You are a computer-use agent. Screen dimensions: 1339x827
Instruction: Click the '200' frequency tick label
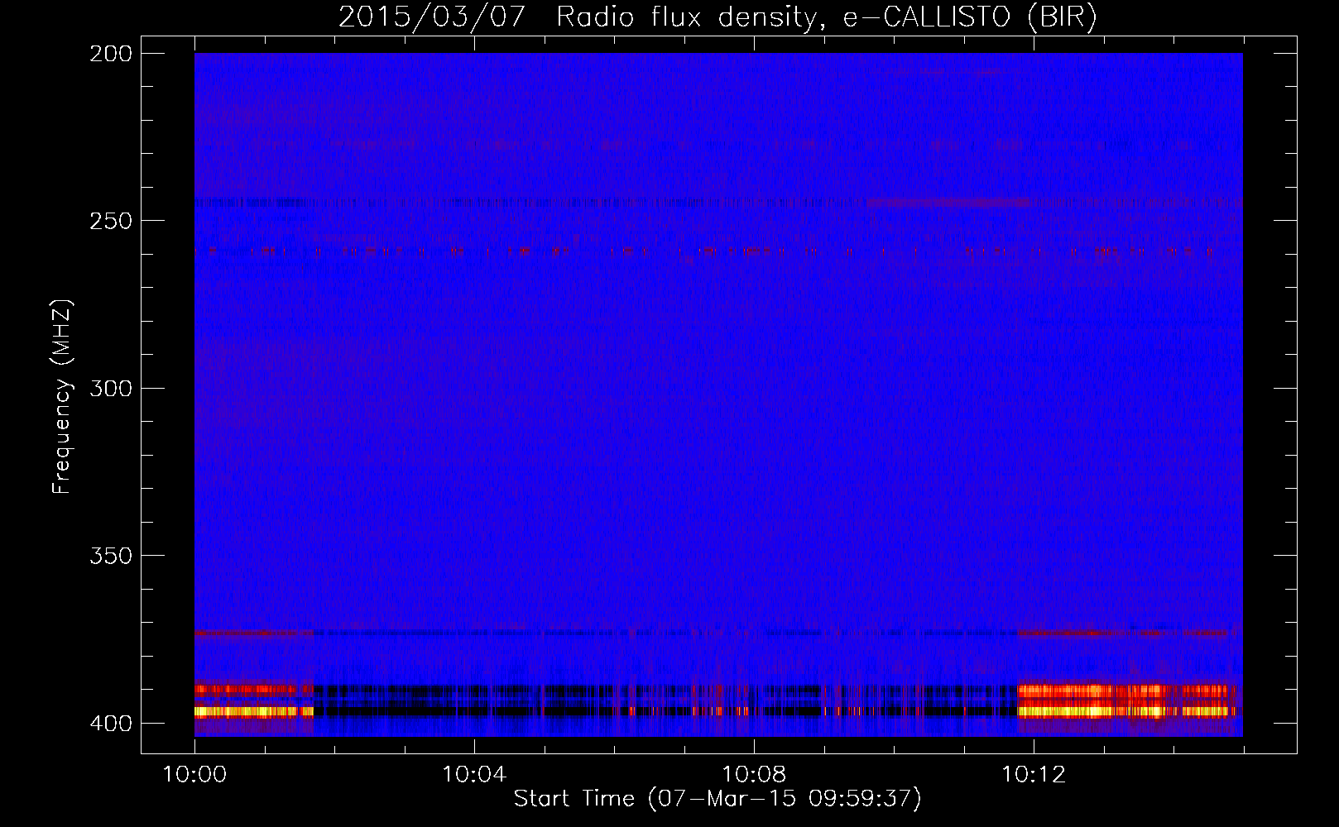pyautogui.click(x=111, y=54)
